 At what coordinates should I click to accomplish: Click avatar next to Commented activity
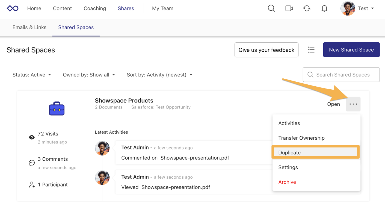(102, 148)
